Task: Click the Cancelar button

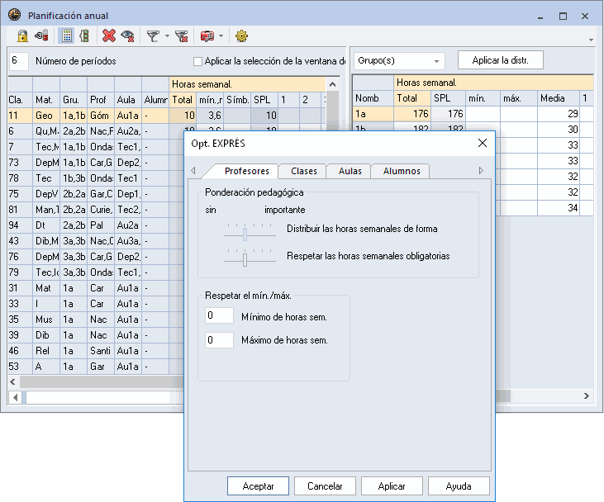Action: click(325, 485)
